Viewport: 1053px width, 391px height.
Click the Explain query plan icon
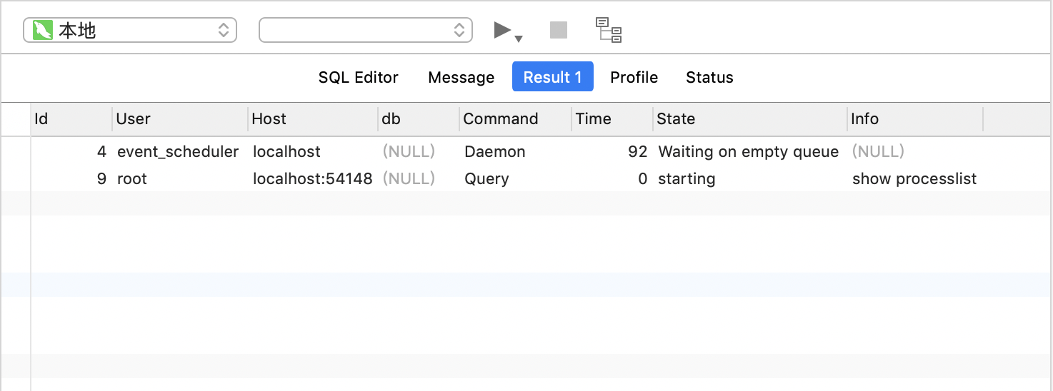[609, 30]
